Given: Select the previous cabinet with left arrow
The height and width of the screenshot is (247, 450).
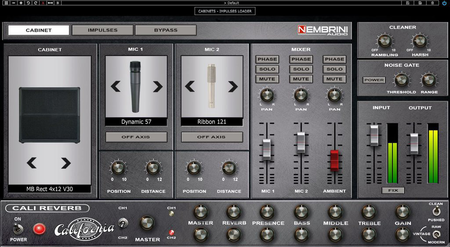Looking at the screenshot, I should pyautogui.click(x=32, y=163).
